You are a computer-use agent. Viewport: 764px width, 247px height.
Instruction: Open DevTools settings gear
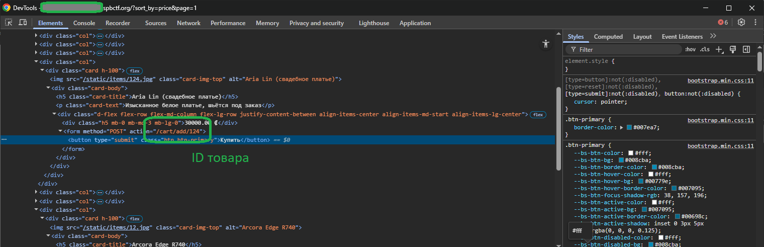[x=741, y=23]
